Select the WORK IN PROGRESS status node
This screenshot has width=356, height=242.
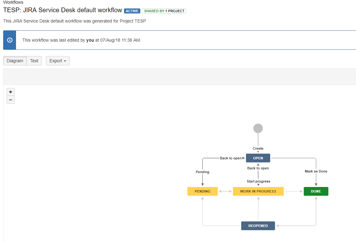pos(258,191)
